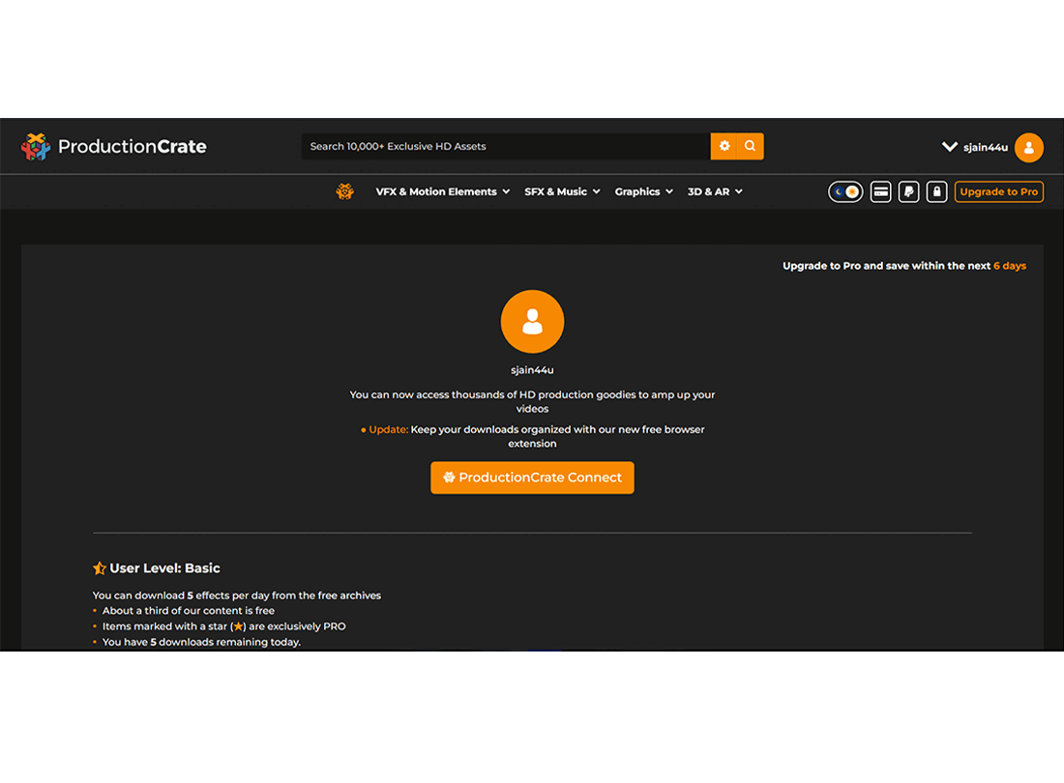Click 'You can download 5 effects per day' text
1064x783 pixels.
click(x=237, y=595)
